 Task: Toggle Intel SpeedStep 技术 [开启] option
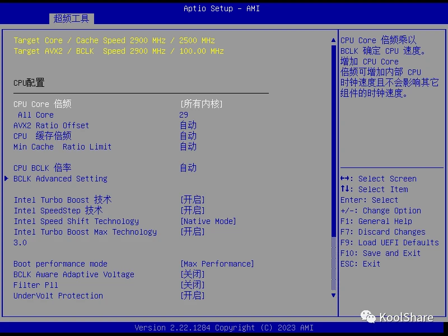[x=193, y=211]
